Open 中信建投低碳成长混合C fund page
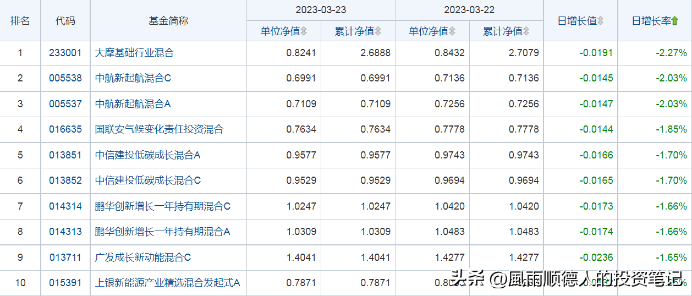The height and width of the screenshot is (296, 692). [x=148, y=180]
